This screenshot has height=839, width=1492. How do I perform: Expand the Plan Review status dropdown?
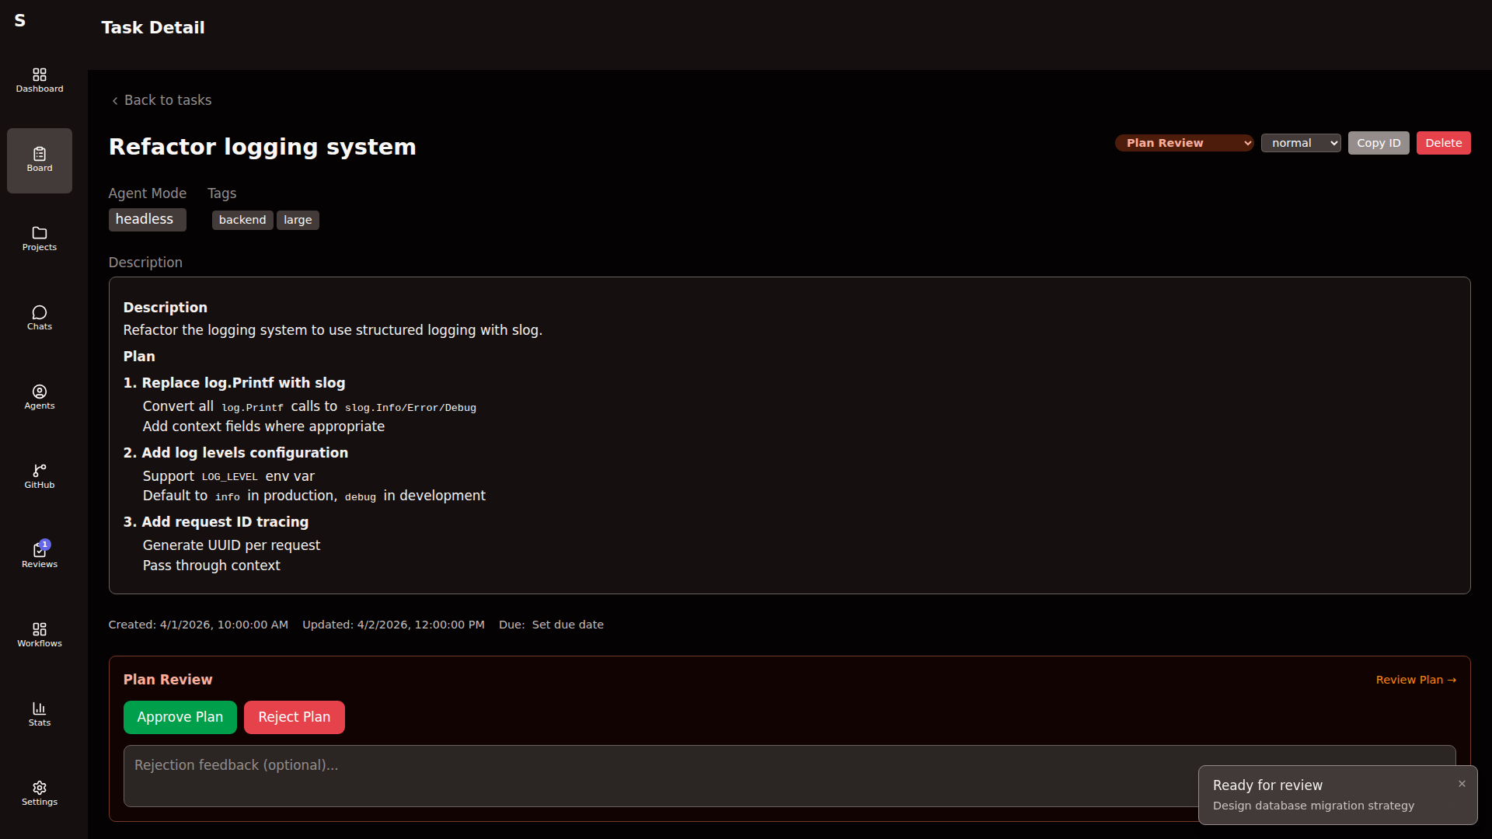[x=1183, y=143]
